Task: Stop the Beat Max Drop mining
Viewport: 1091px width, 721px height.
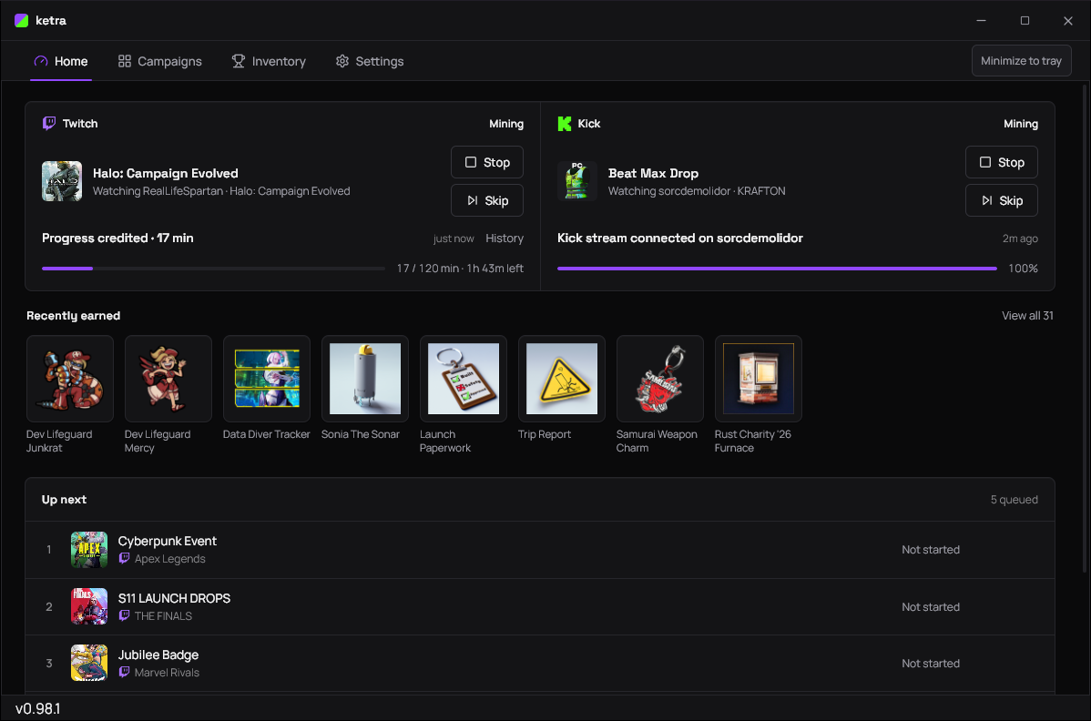Action: click(x=1001, y=162)
